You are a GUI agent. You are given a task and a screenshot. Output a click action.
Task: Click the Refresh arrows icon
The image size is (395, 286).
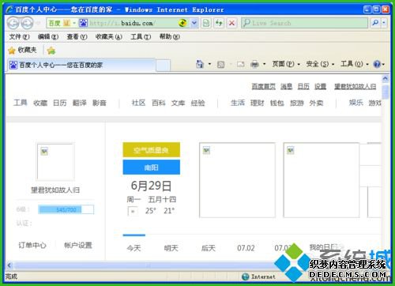219,23
